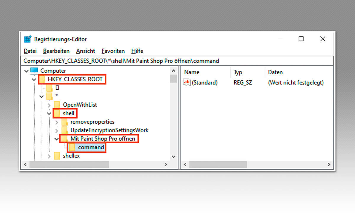Select the removeproperties key
This screenshot has width=355, height=213.
[92, 122]
